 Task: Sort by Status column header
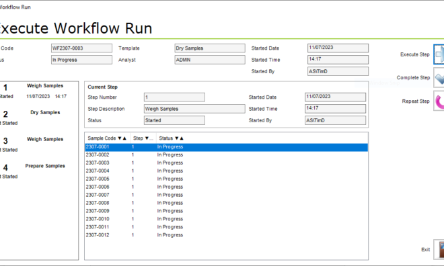coord(171,138)
